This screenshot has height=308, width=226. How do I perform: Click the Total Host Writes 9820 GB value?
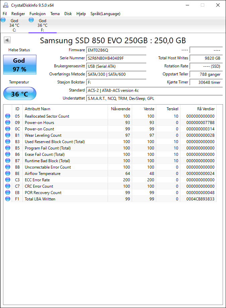pyautogui.click(x=206, y=58)
